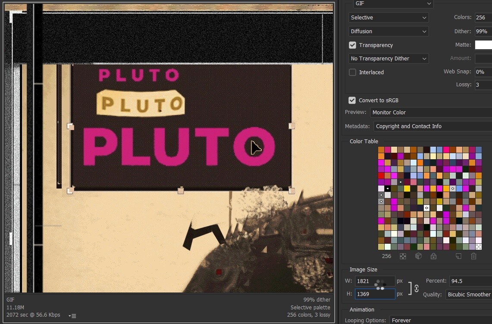Image resolution: width=492 pixels, height=324 pixels.
Task: Click the add new color icon under Color Table
Action: 458,256
